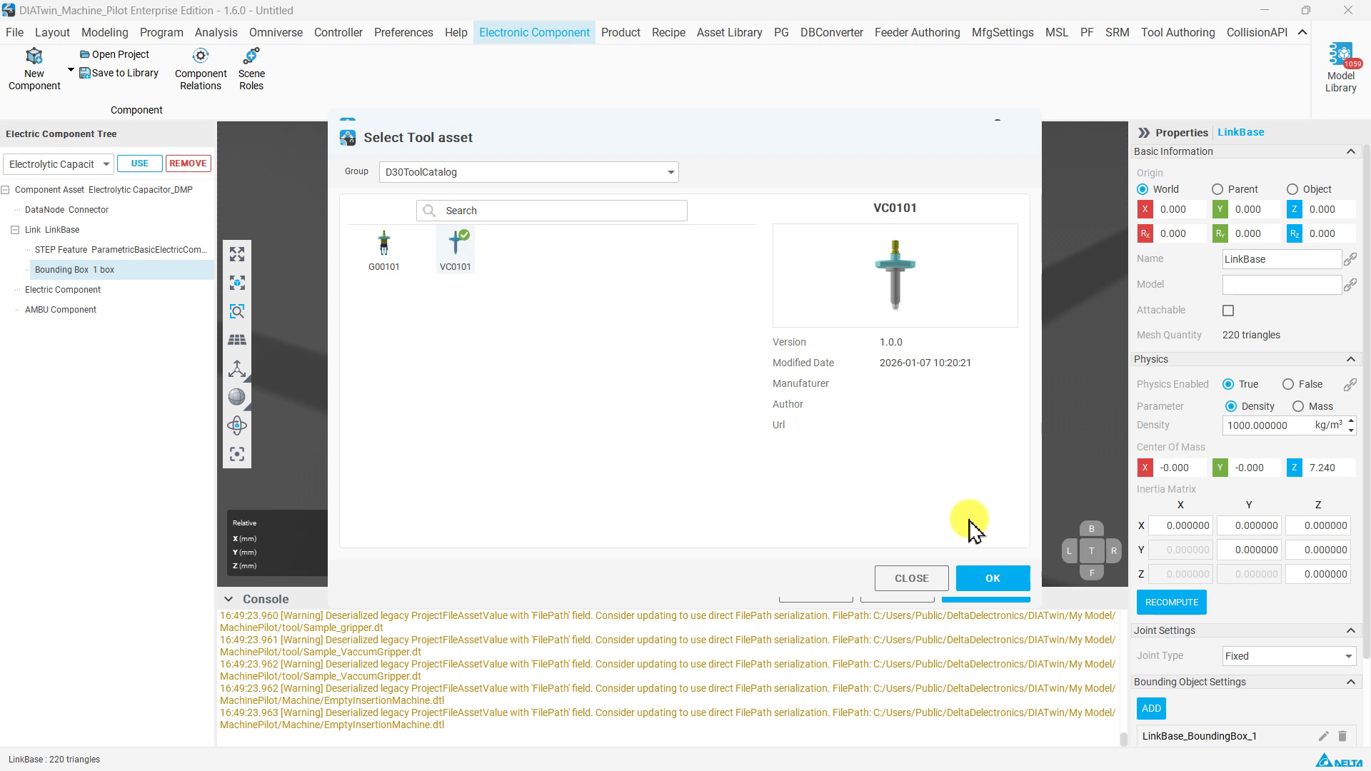
Task: Click CLOSE in Select Tool asset dialog
Action: 912,578
